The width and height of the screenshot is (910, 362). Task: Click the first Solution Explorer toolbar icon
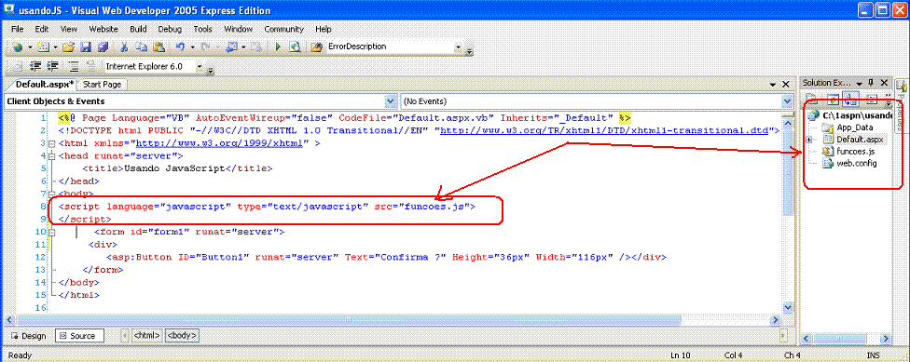(811, 100)
